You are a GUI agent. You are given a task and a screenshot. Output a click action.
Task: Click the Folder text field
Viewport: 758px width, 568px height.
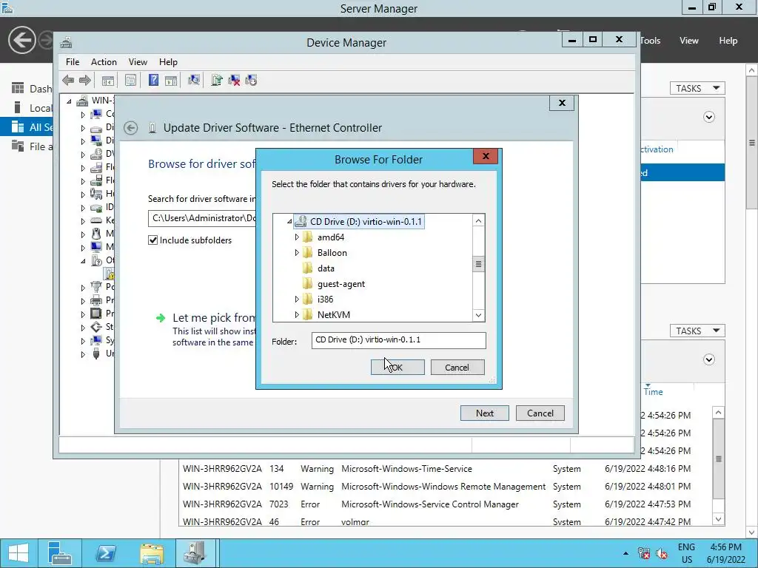click(398, 340)
